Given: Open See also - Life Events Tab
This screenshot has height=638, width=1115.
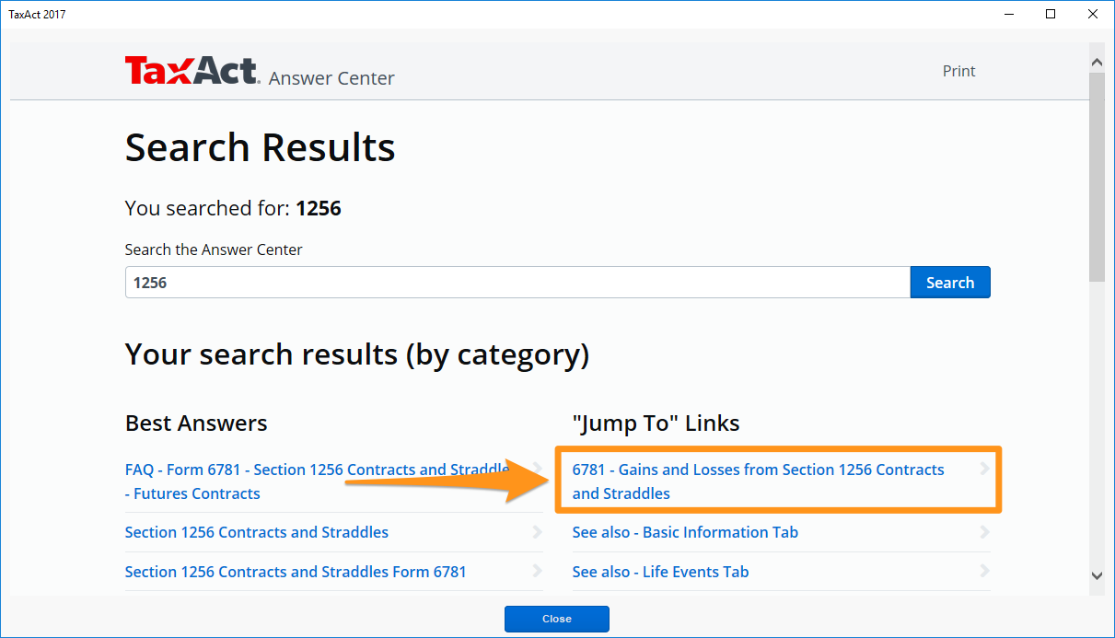Looking at the screenshot, I should click(x=660, y=572).
